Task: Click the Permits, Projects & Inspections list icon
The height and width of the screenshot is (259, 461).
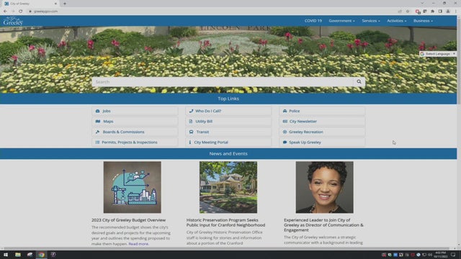Action: [97, 142]
